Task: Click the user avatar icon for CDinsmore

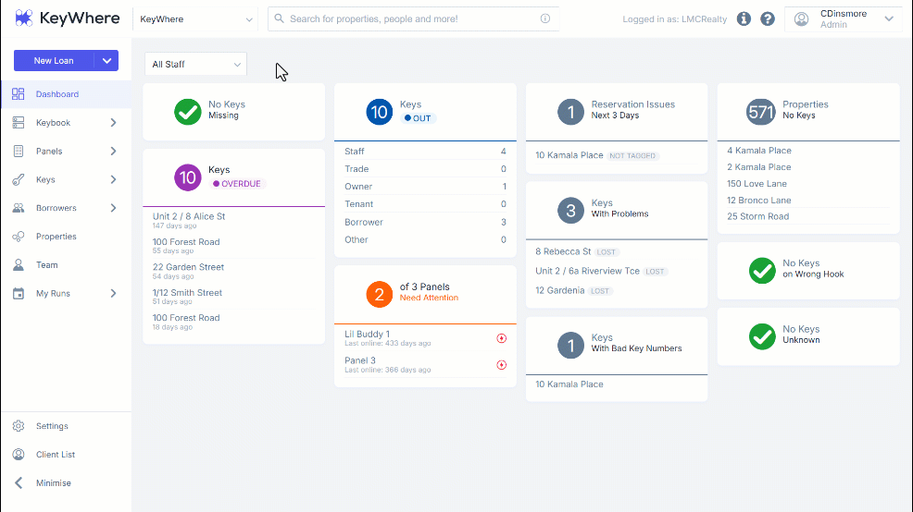Action: click(802, 19)
